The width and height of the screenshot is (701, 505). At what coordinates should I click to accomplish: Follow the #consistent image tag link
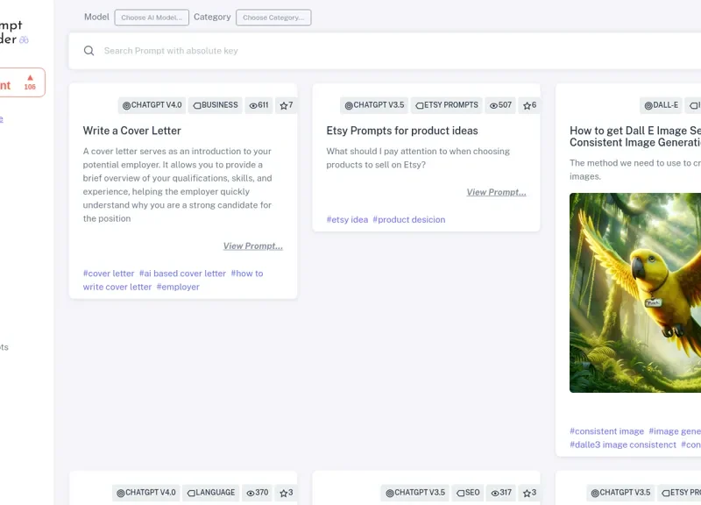pyautogui.click(x=606, y=430)
